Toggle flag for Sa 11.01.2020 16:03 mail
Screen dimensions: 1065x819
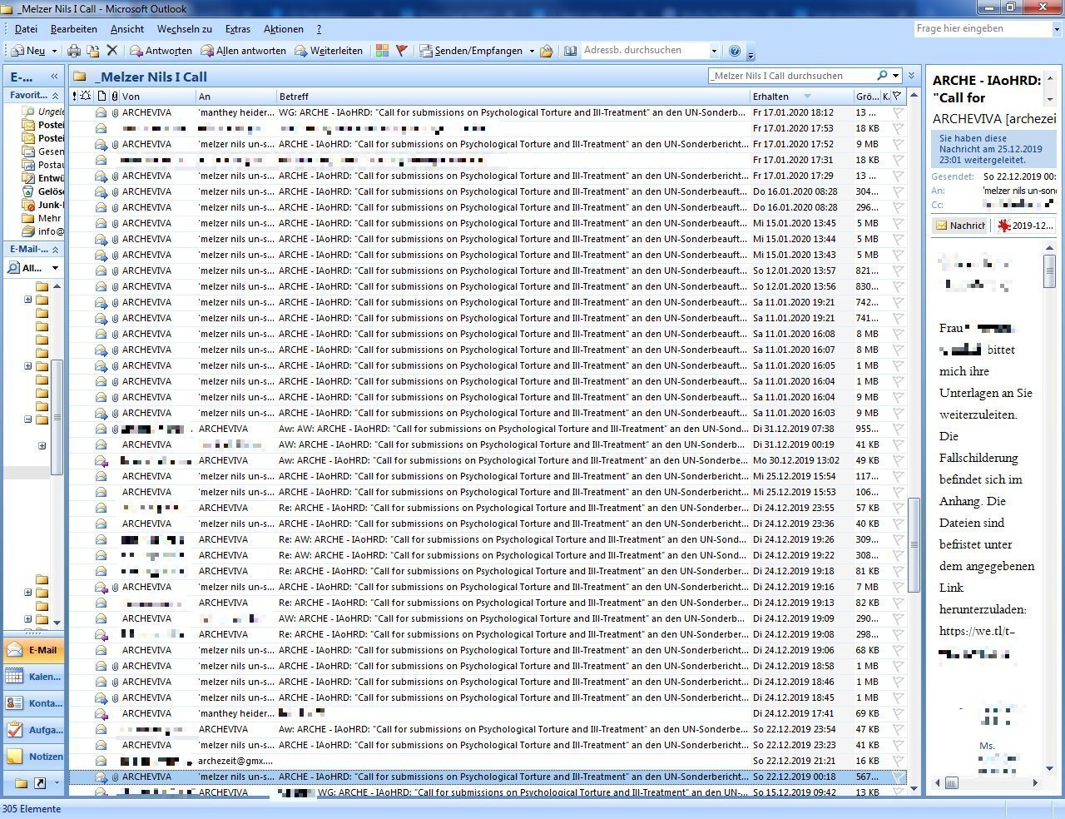(x=898, y=413)
